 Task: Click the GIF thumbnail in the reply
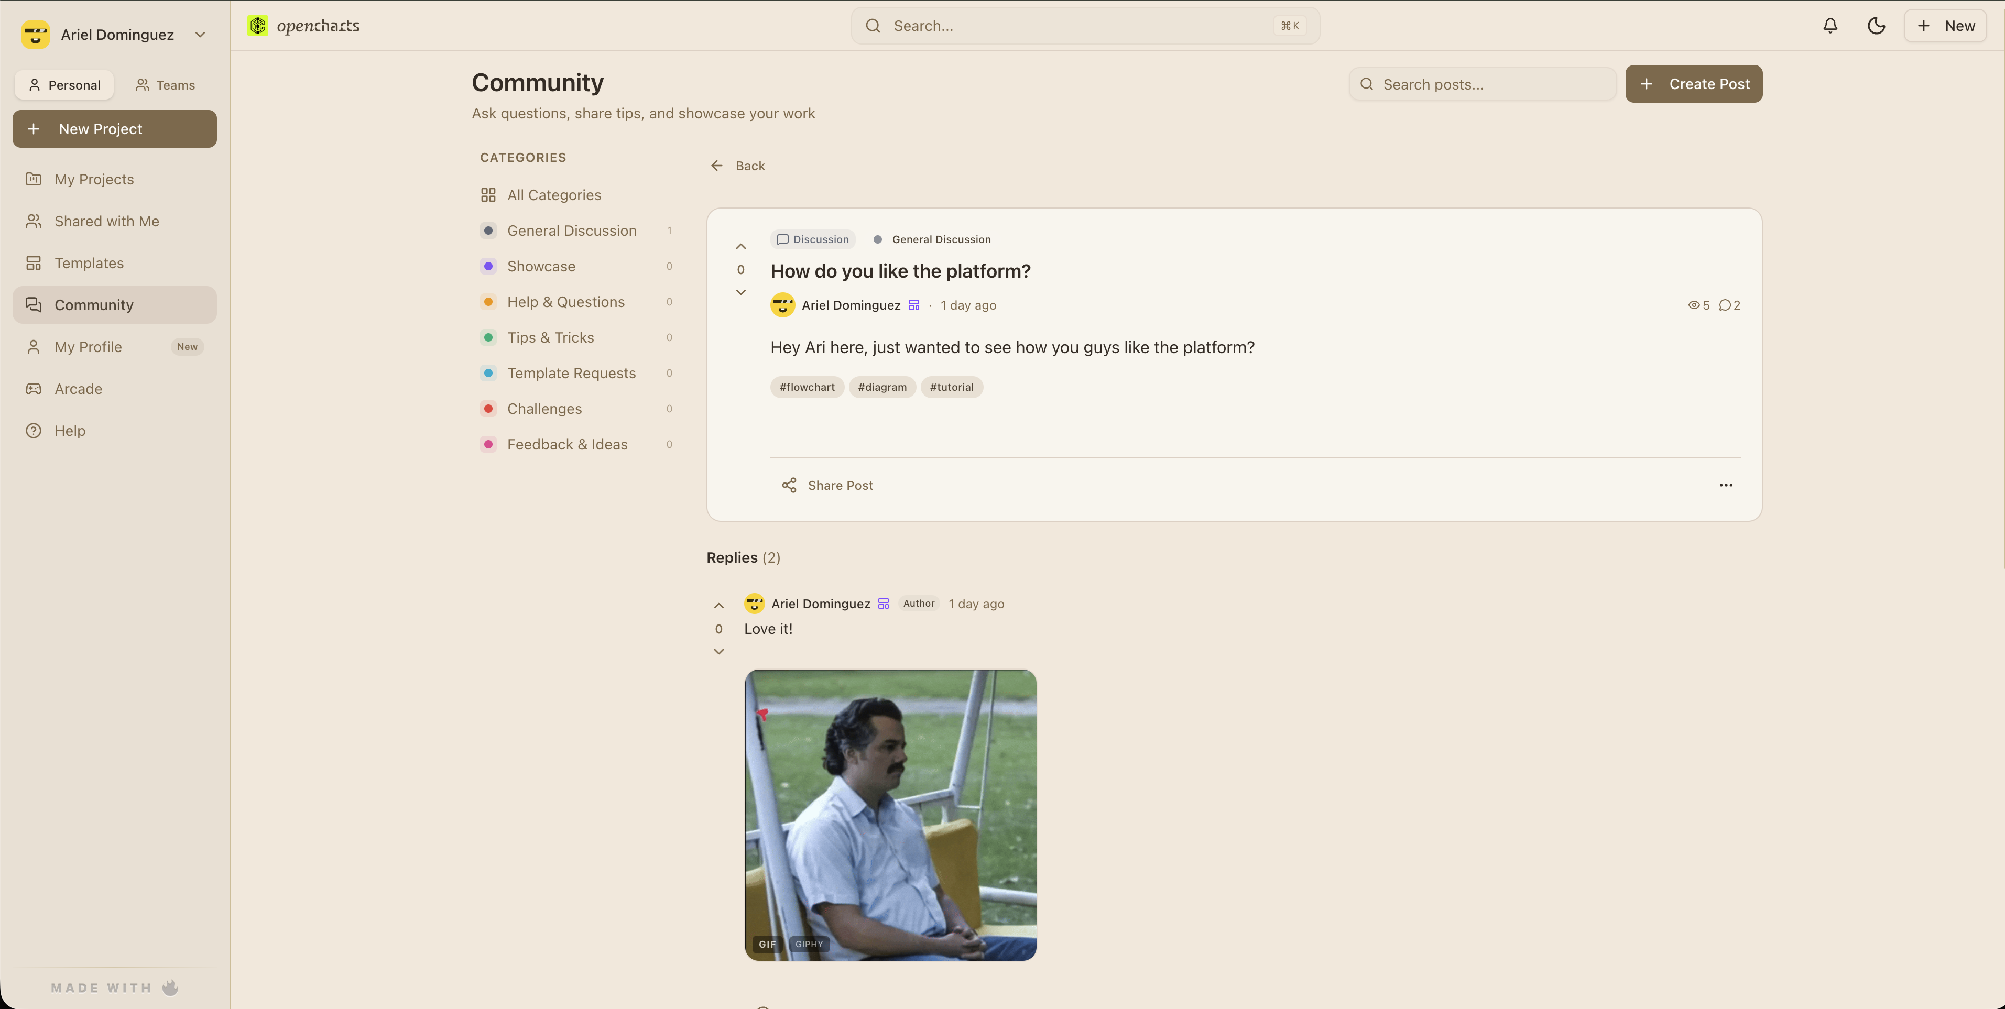pyautogui.click(x=890, y=815)
